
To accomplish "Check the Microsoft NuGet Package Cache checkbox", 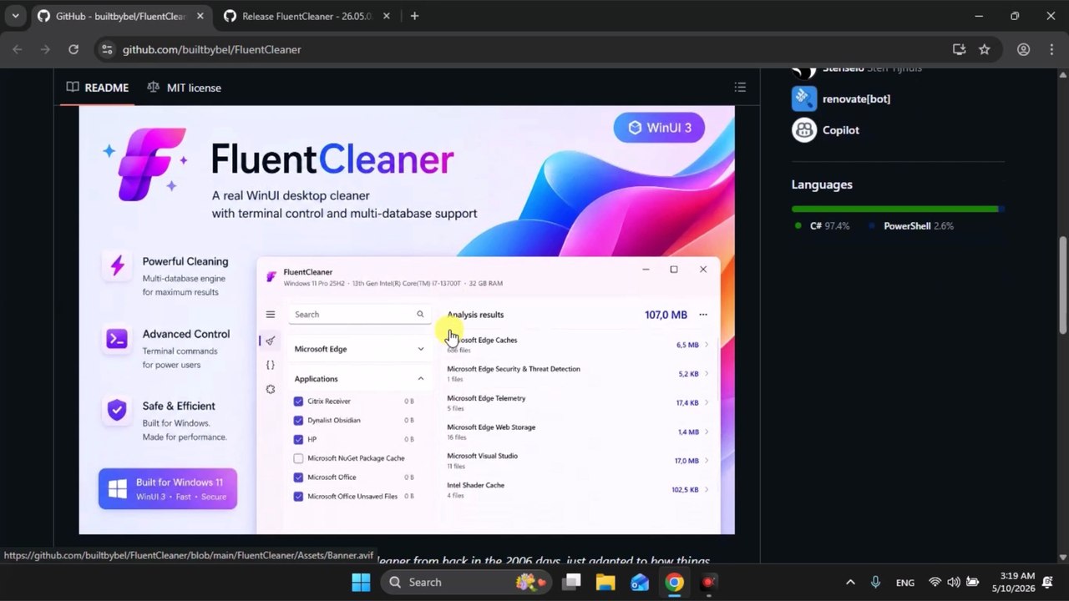I will [x=298, y=458].
